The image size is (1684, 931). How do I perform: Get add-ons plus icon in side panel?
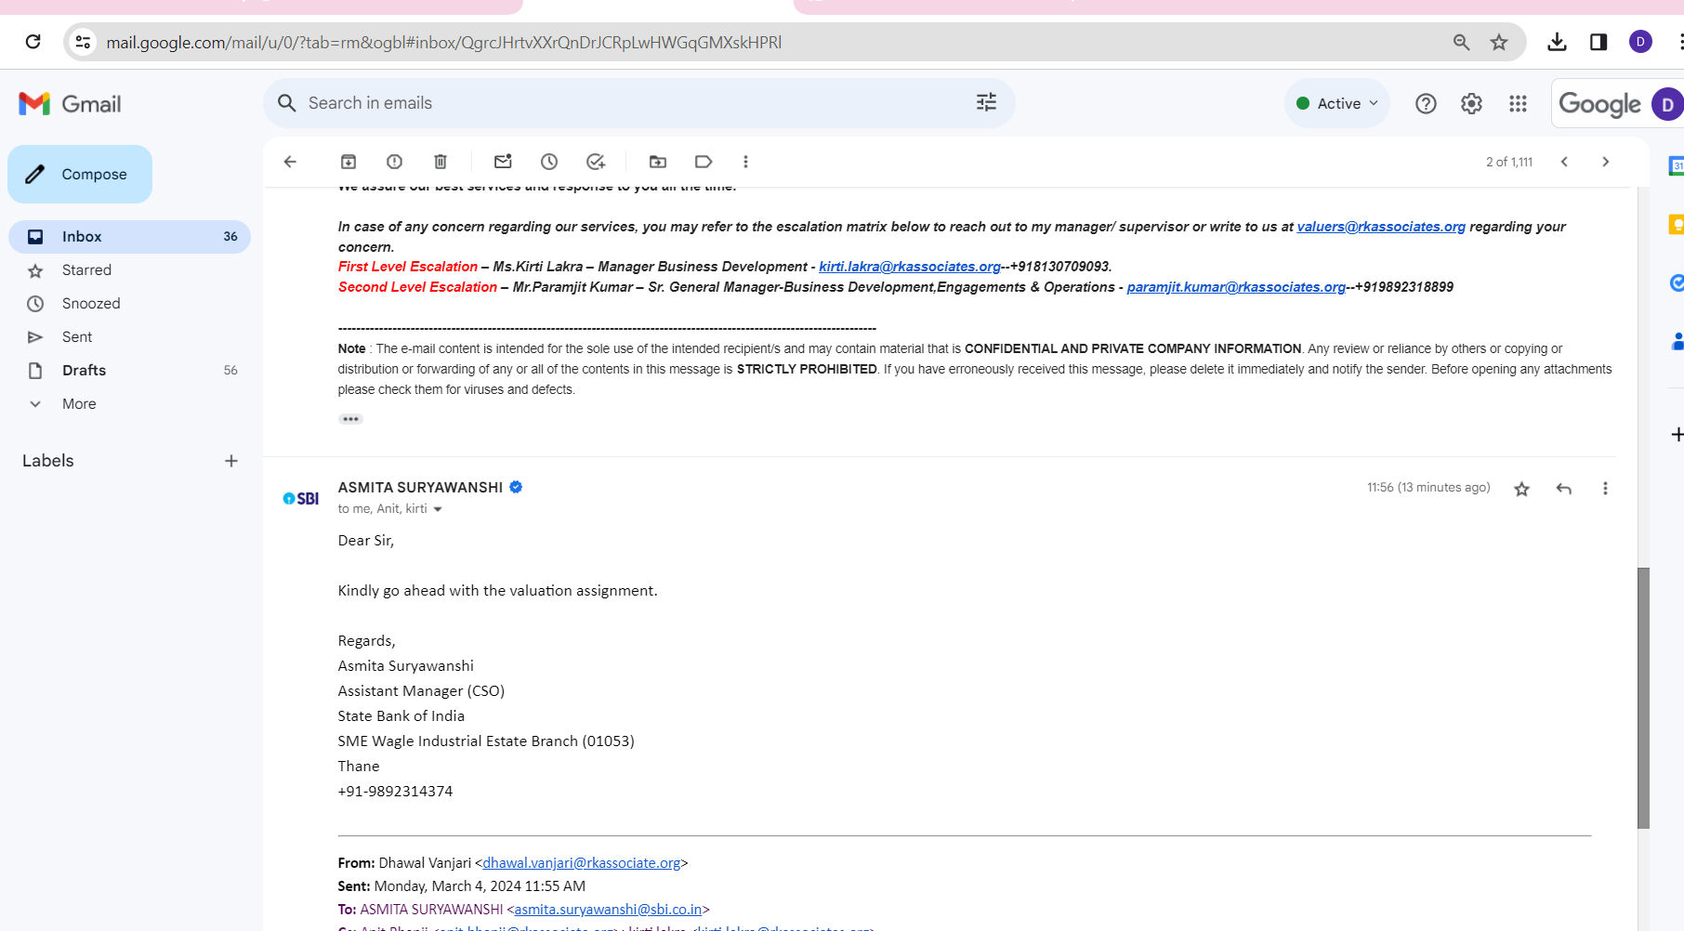1677,434
